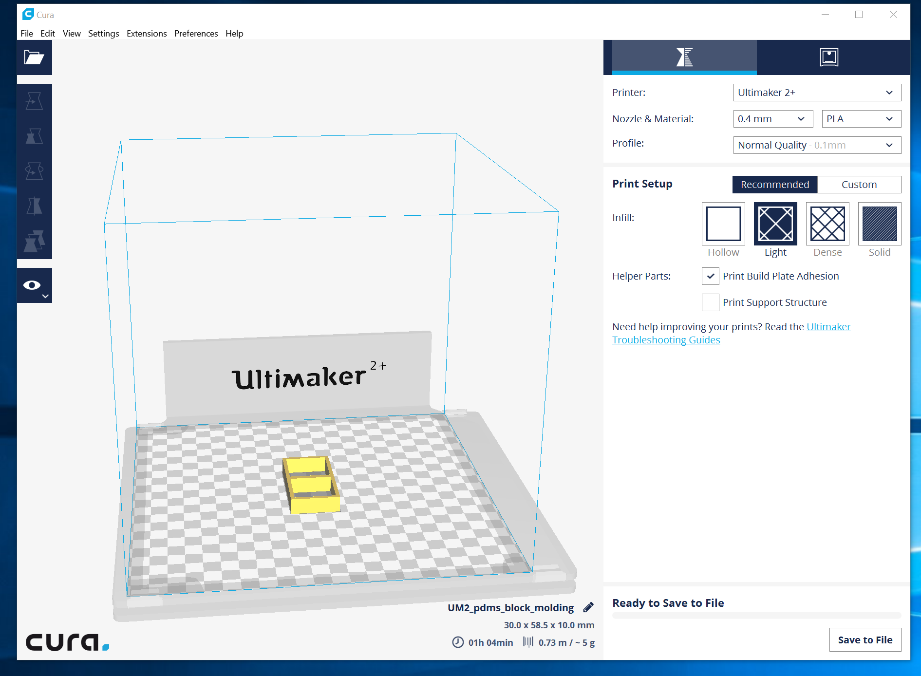Select the Per Model Settings tool icon
The height and width of the screenshot is (676, 921).
(34, 242)
